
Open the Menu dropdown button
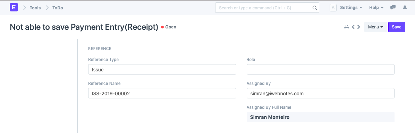pos(375,27)
